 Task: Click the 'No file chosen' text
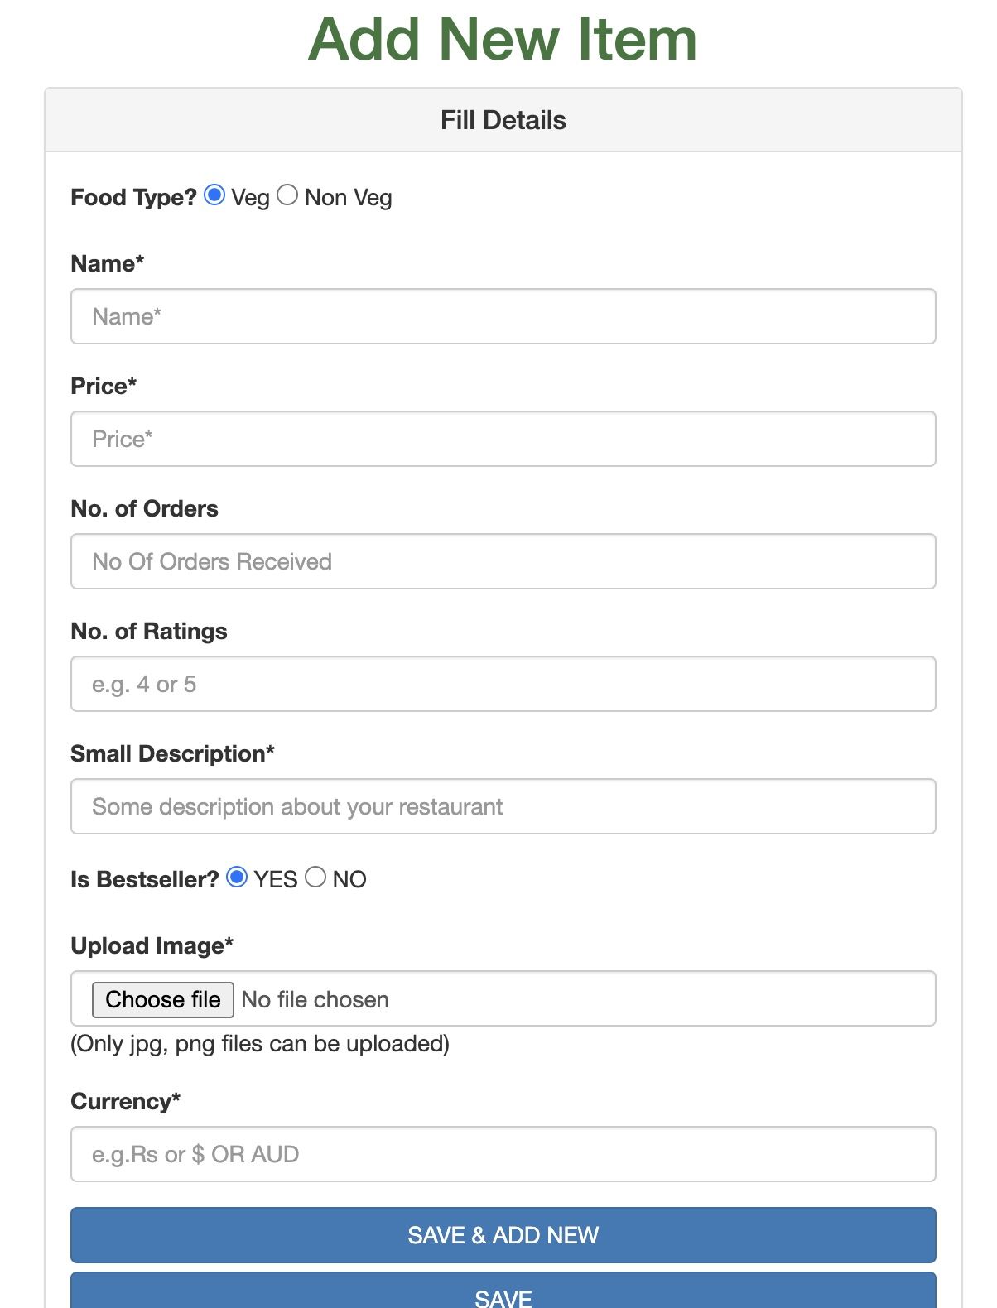[315, 1000]
